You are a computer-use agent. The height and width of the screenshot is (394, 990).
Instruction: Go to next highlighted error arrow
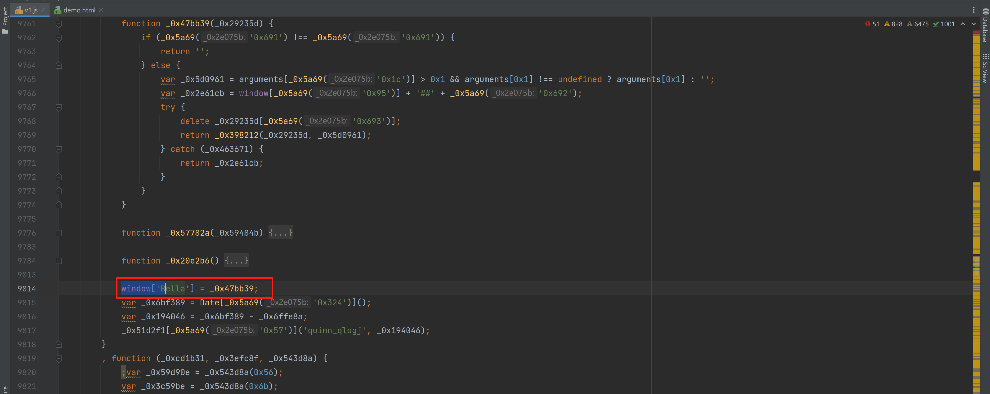coord(973,24)
